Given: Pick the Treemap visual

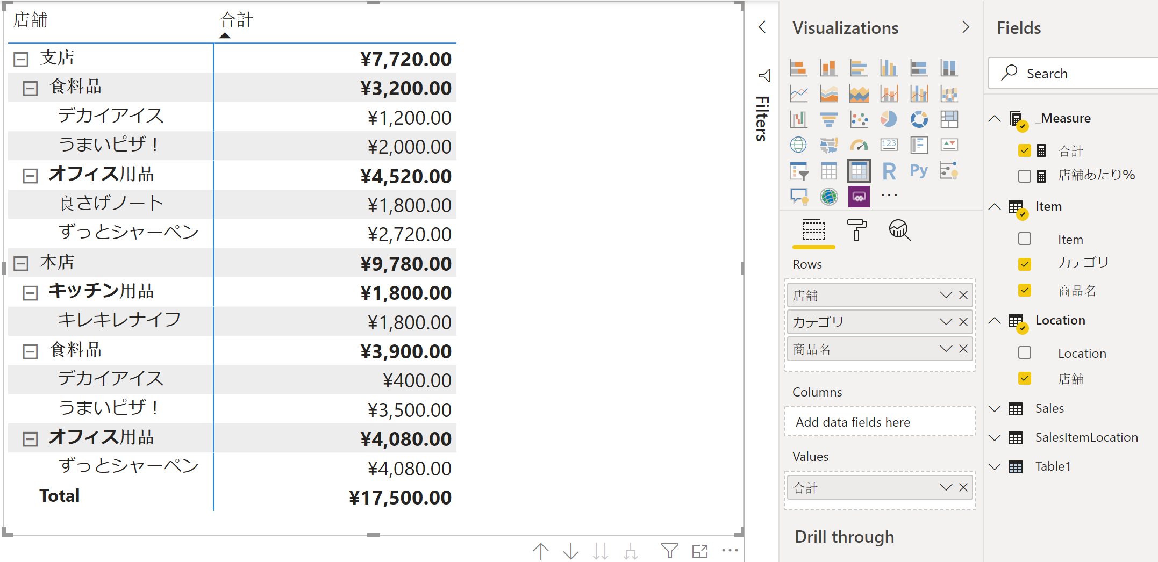Looking at the screenshot, I should point(949,119).
